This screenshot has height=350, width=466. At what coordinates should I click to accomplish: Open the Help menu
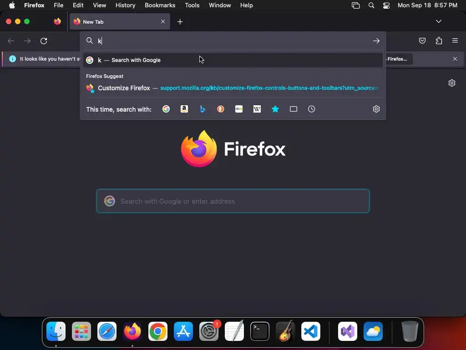pyautogui.click(x=247, y=5)
